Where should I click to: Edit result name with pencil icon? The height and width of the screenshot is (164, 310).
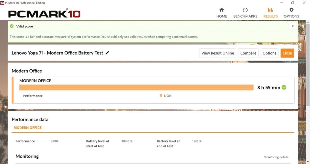point(107,53)
